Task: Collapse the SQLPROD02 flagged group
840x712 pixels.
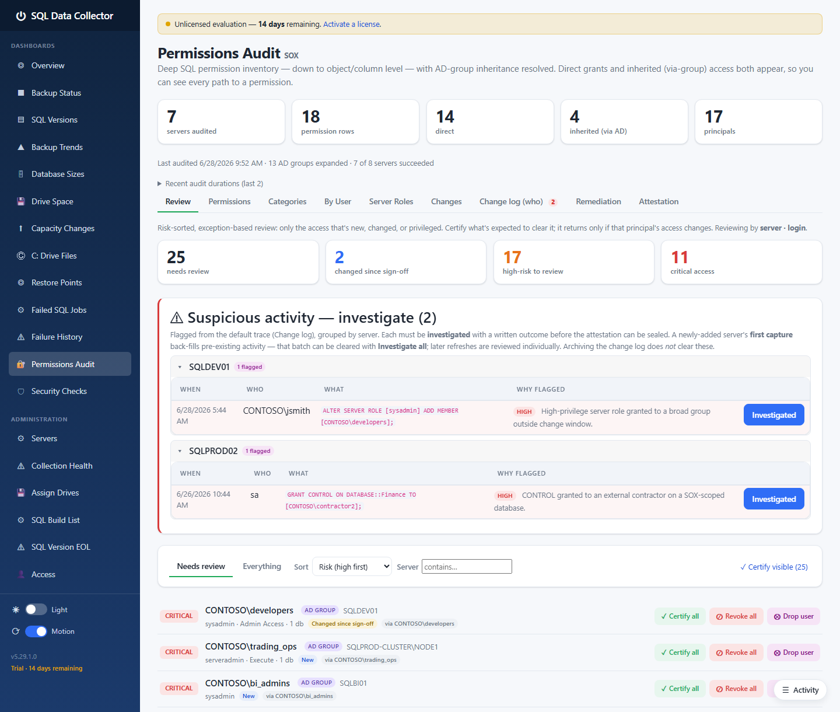Action: (180, 451)
